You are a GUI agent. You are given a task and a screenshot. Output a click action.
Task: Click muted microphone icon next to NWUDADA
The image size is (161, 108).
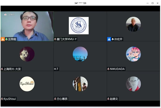108,69
